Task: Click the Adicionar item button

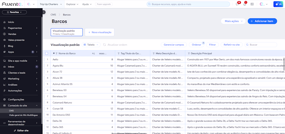Action: coord(262,21)
